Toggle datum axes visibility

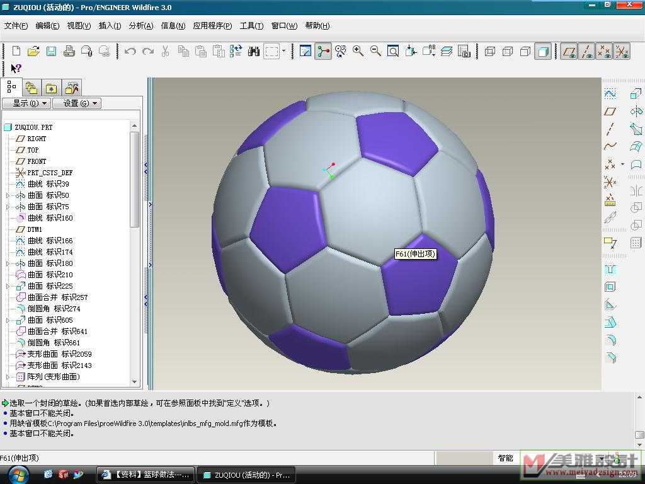pyautogui.click(x=586, y=52)
